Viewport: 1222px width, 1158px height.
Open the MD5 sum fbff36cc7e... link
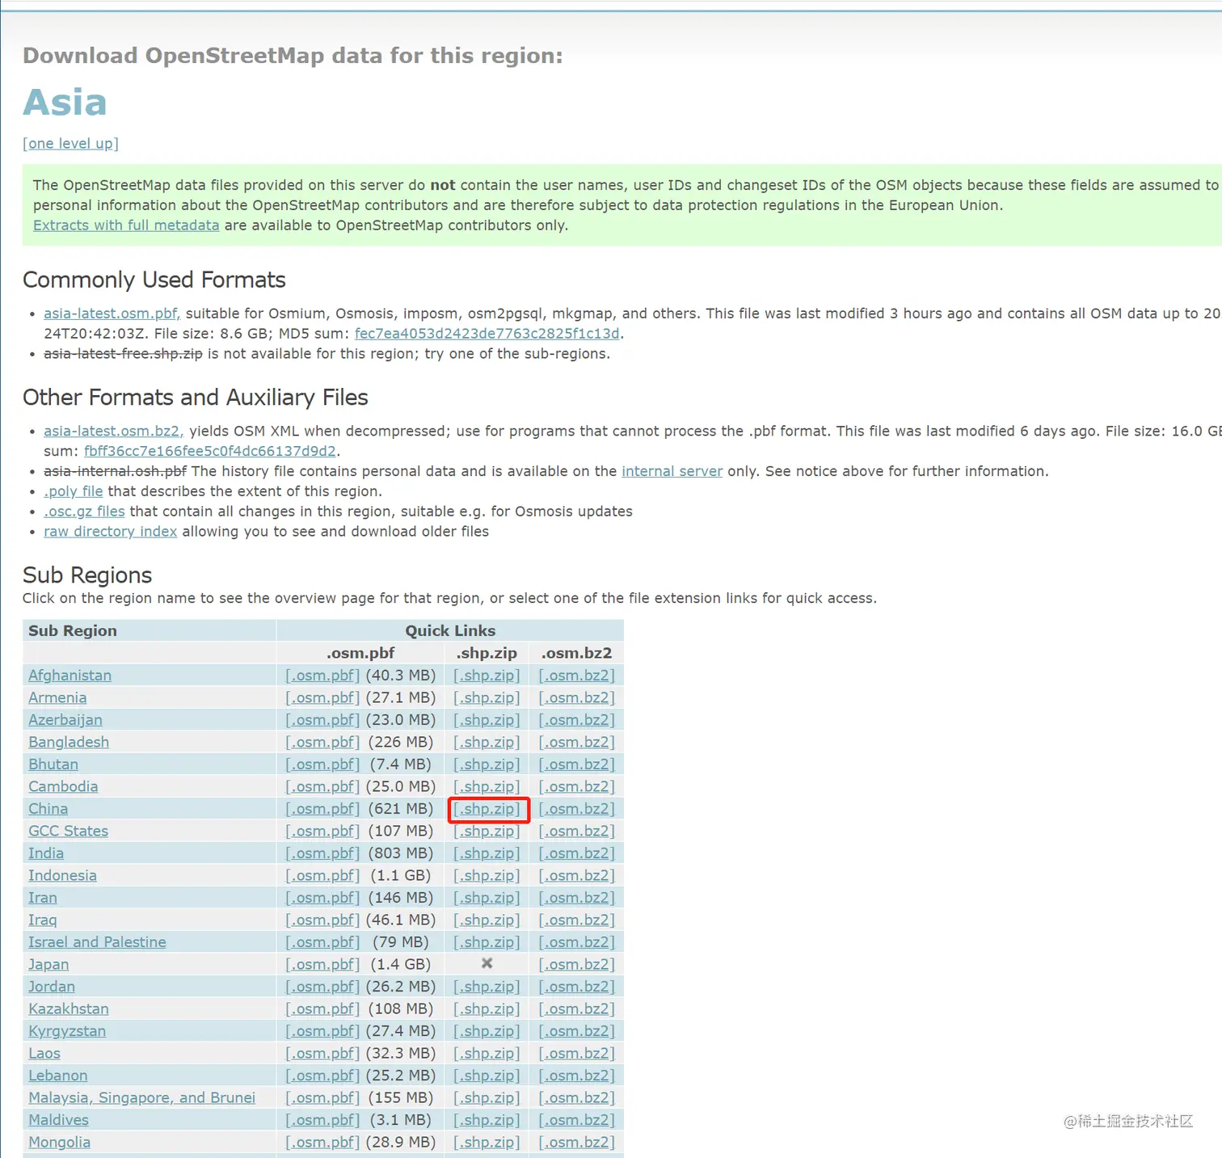pyautogui.click(x=210, y=451)
